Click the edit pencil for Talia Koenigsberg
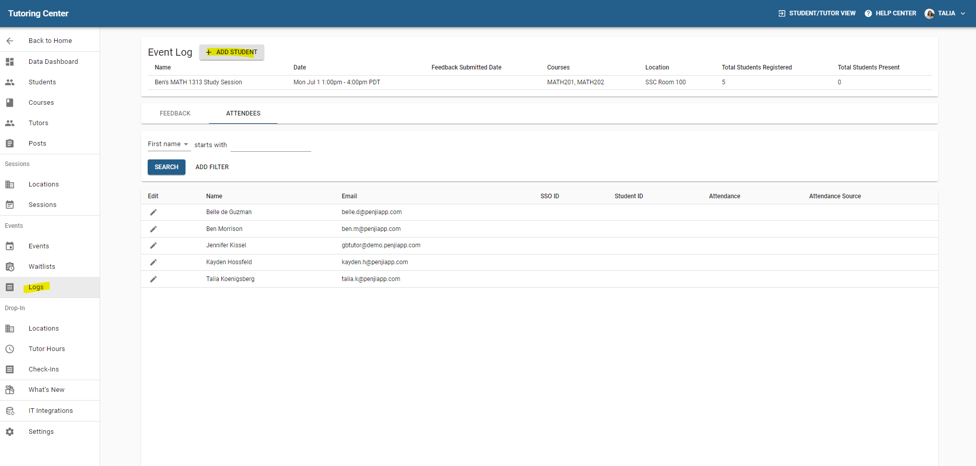The image size is (976, 466). tap(153, 279)
